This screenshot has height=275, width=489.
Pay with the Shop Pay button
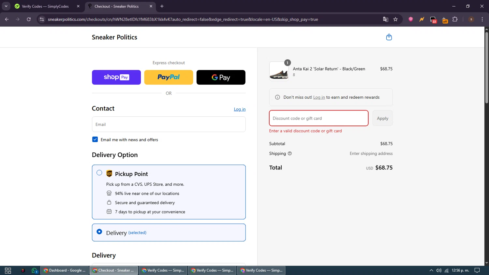116,77
